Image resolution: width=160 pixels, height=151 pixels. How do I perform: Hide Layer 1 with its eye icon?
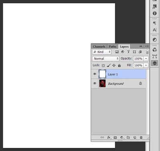click(95, 74)
